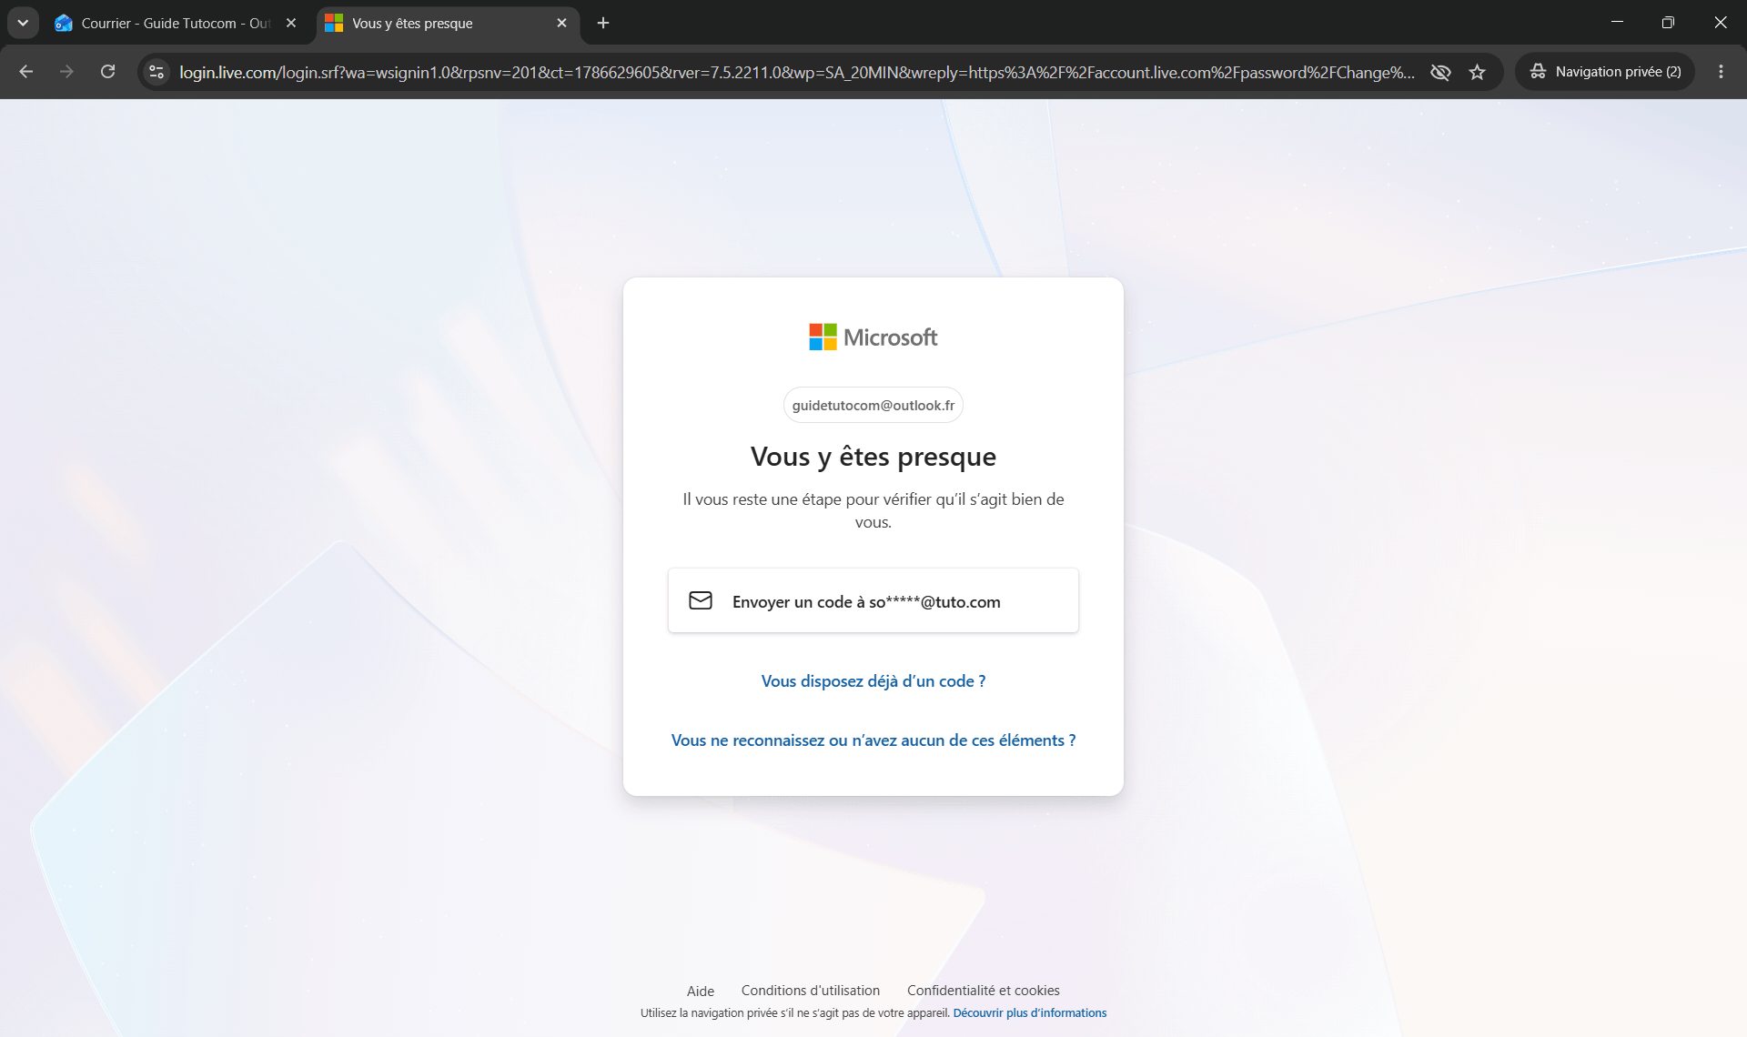
Task: Select the Vous y êtes presque tab
Action: [446, 24]
